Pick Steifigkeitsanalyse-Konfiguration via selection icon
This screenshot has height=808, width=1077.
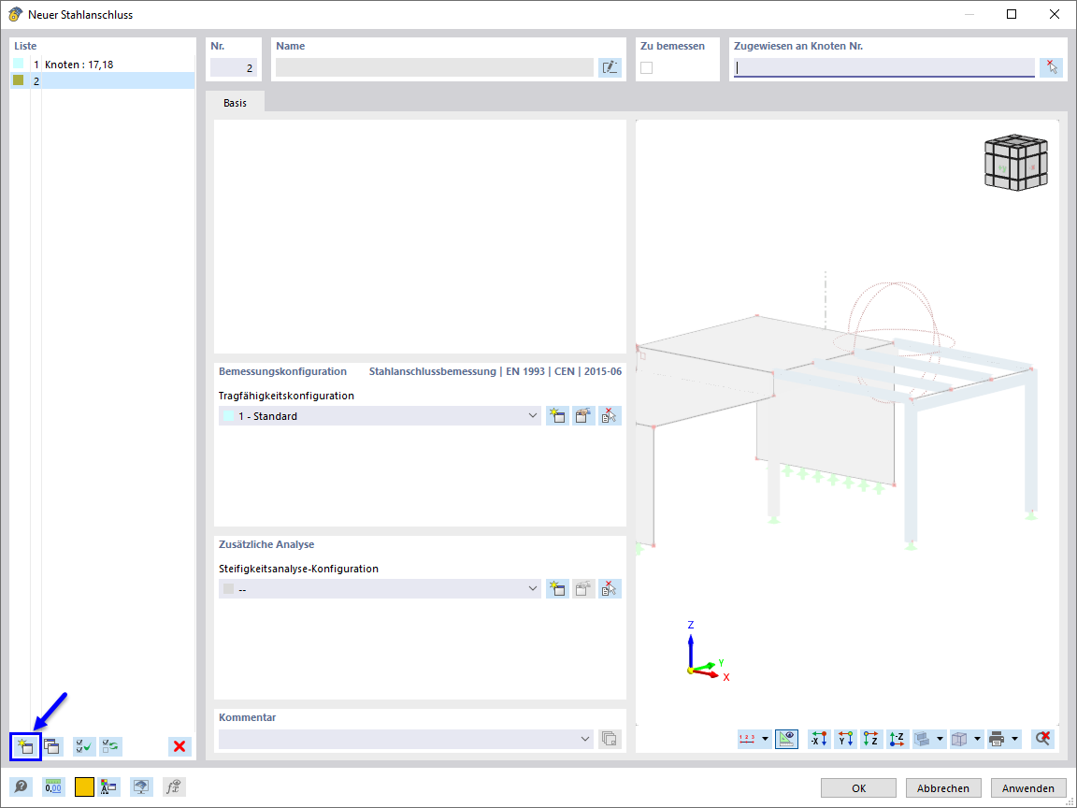(x=610, y=589)
